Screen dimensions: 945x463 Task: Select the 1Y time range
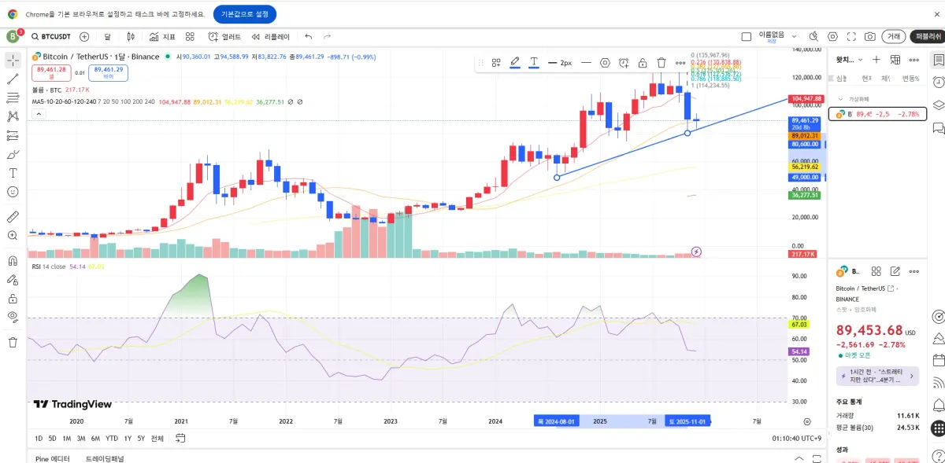[x=128, y=438]
